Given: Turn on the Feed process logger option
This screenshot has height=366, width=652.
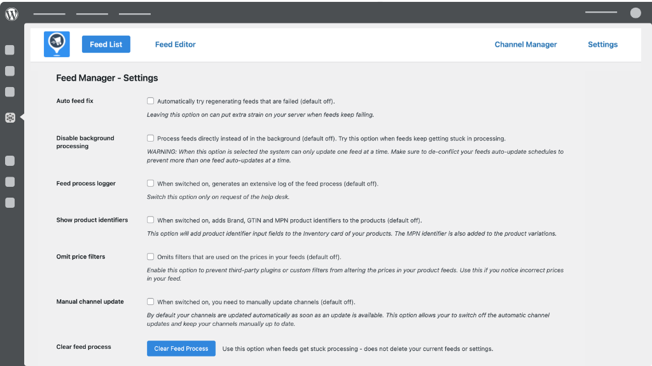Looking at the screenshot, I should pos(151,184).
